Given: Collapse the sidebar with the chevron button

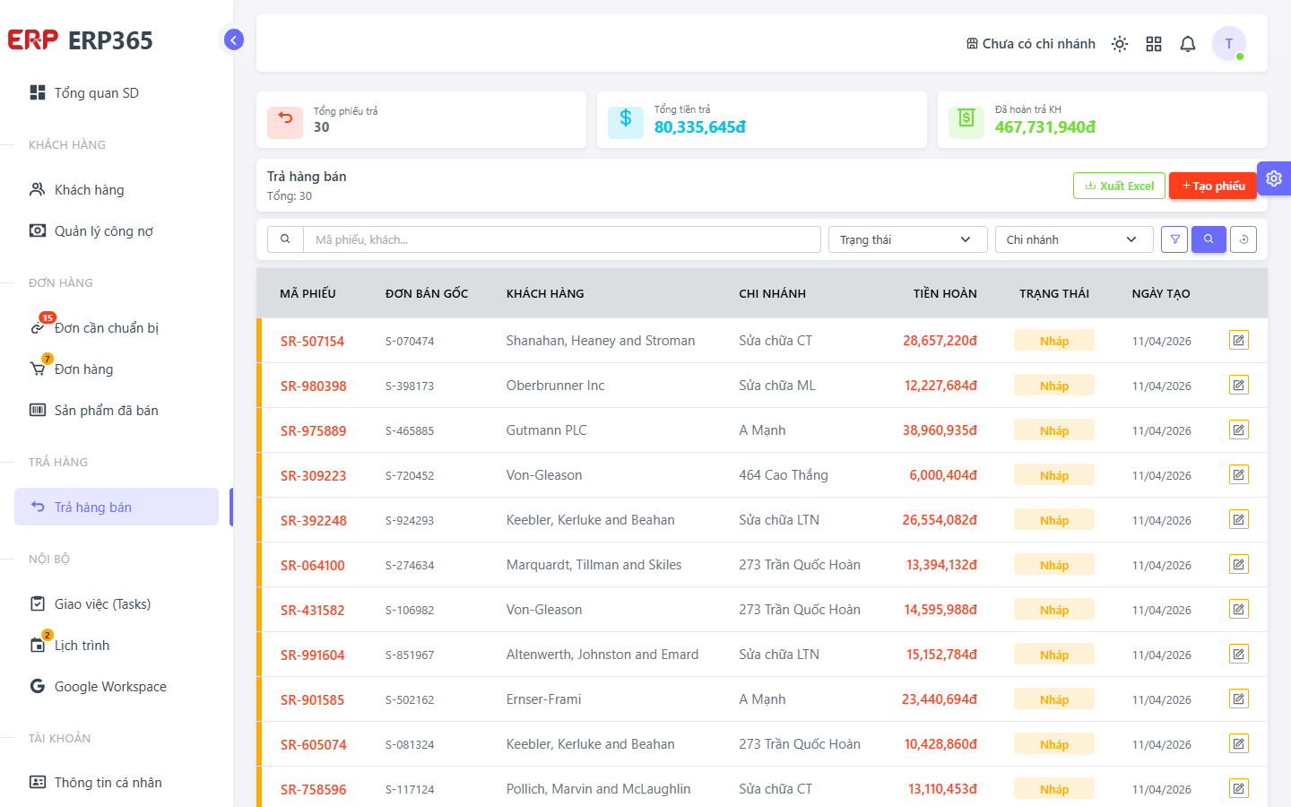Looking at the screenshot, I should click(x=233, y=39).
